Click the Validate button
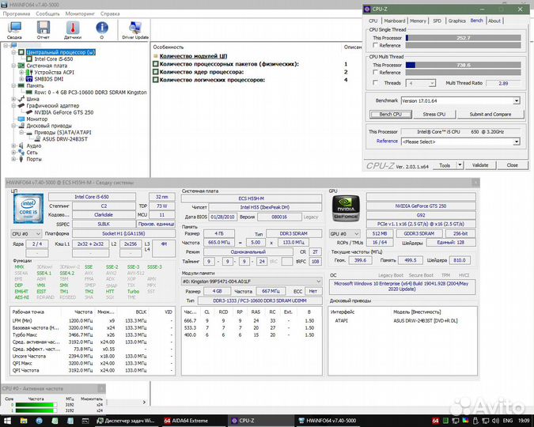 point(480,165)
